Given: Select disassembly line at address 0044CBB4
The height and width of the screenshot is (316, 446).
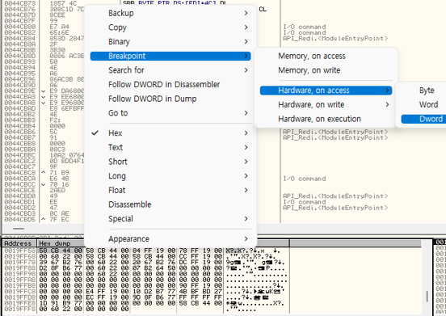Looking at the screenshot, I should [20, 126].
